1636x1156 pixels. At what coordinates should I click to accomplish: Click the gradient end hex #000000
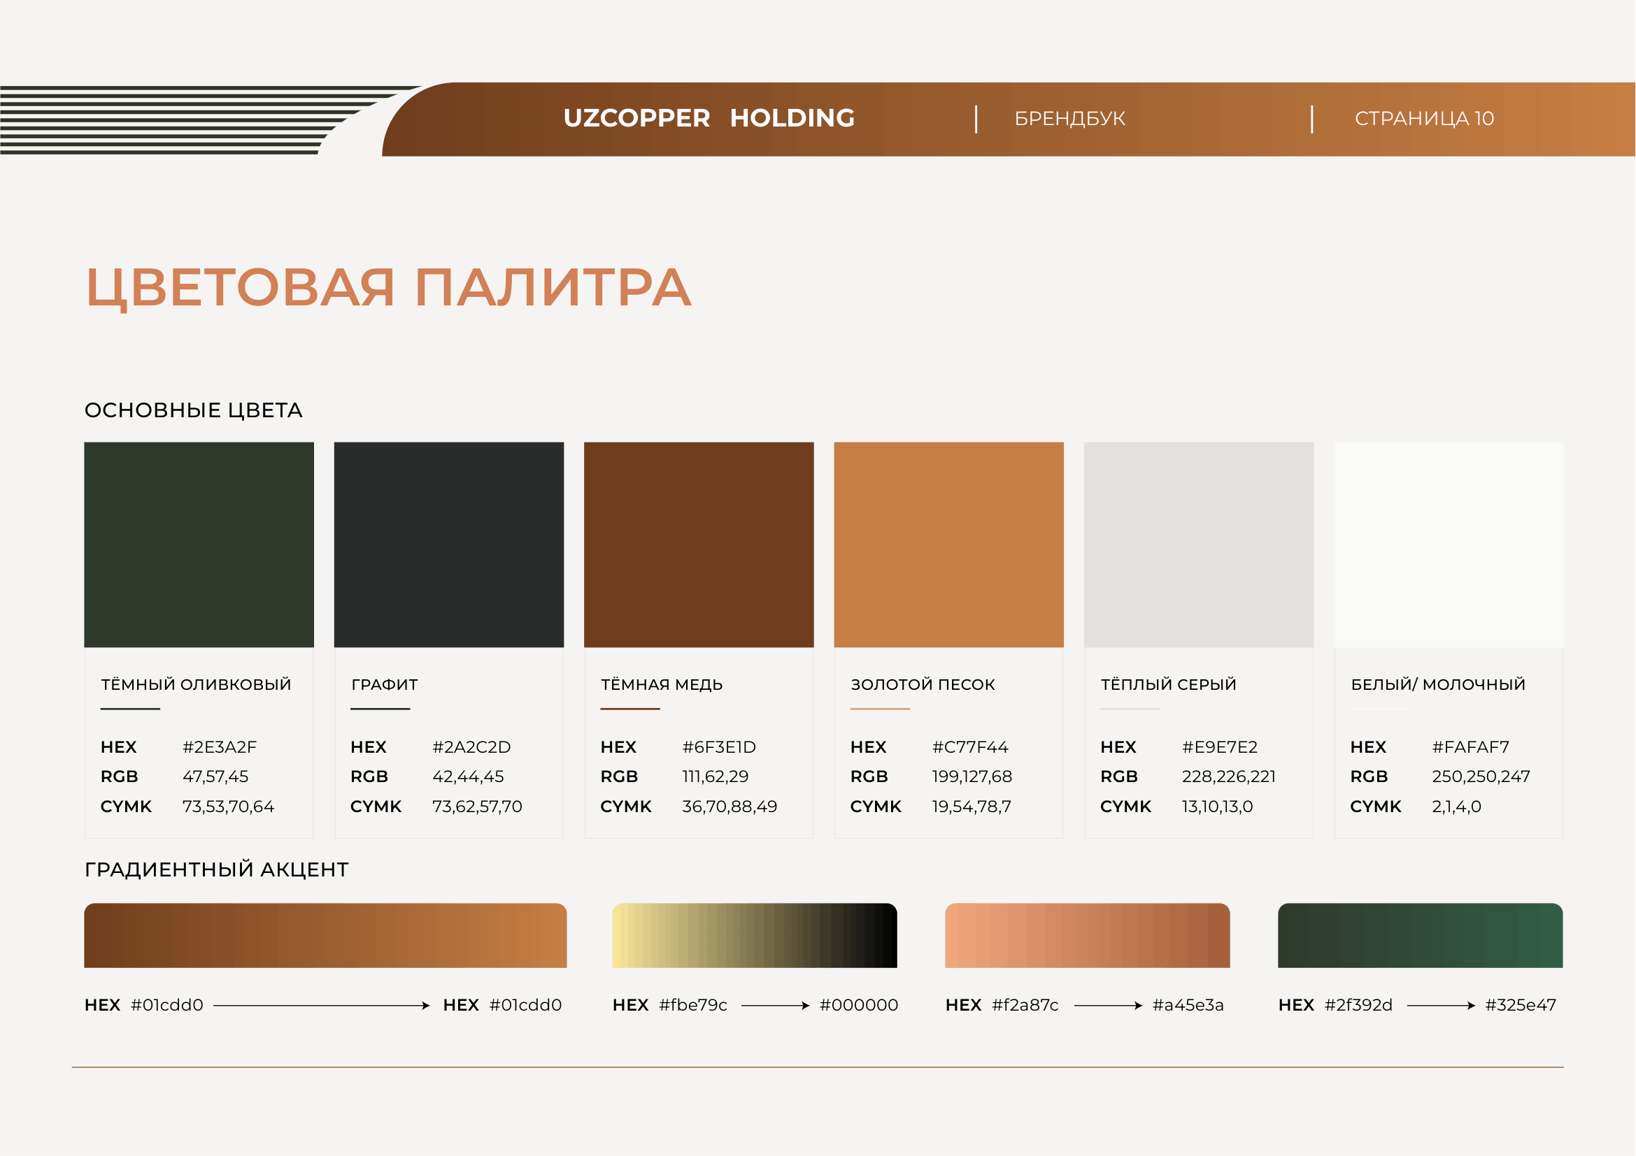(x=860, y=1006)
